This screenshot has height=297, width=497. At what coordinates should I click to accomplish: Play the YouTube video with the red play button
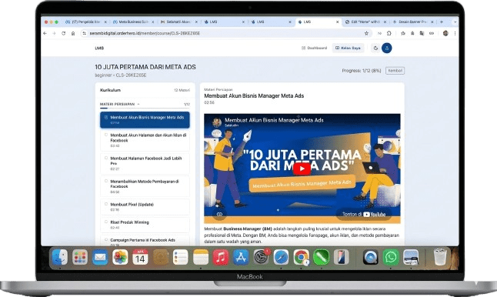click(302, 169)
